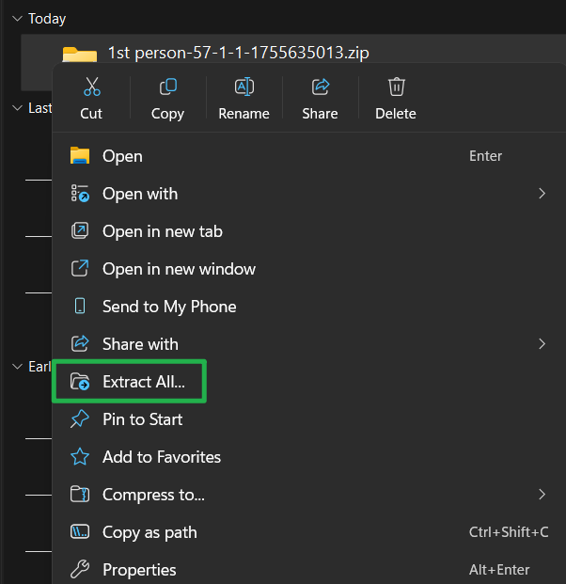Screen dimensions: 566x584
Task: Click the Delete trash icon
Action: 396,87
